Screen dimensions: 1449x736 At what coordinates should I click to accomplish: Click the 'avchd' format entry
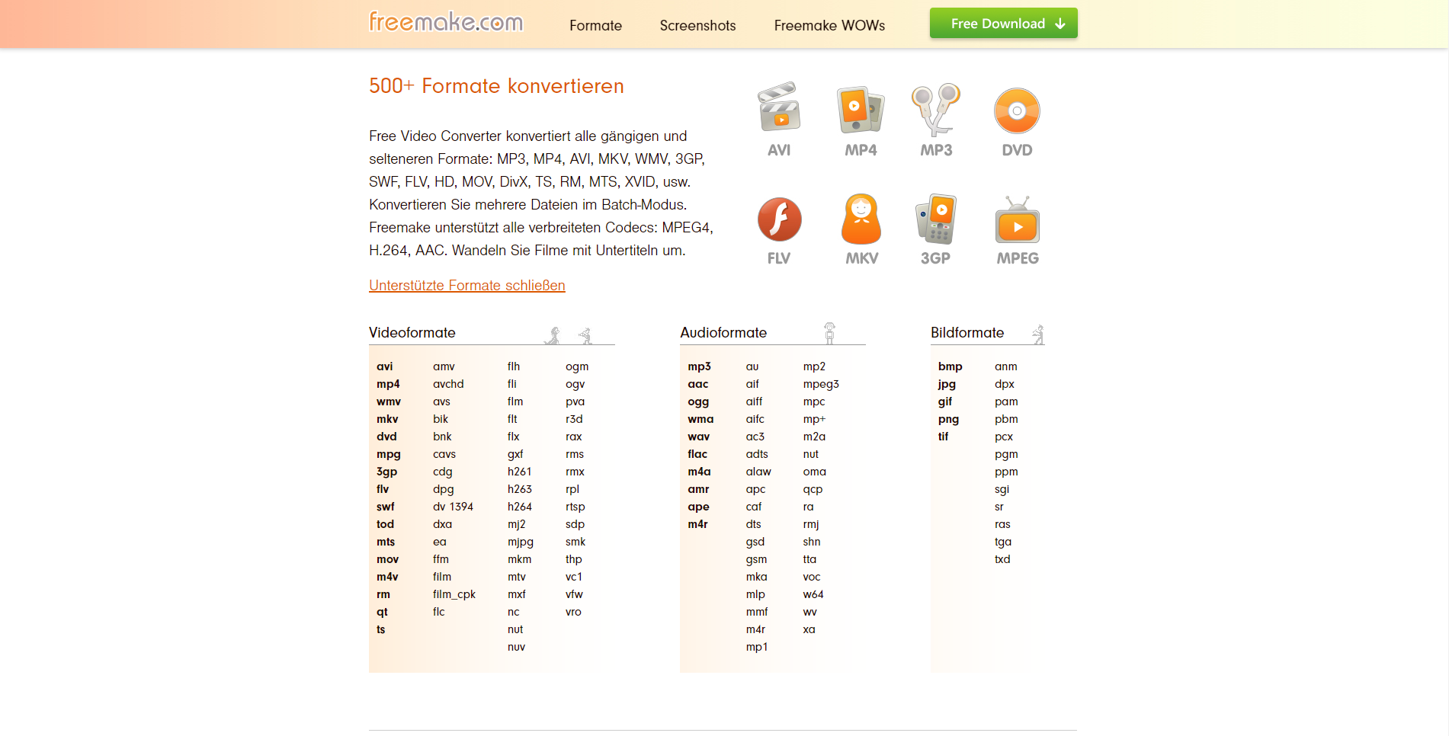click(448, 384)
